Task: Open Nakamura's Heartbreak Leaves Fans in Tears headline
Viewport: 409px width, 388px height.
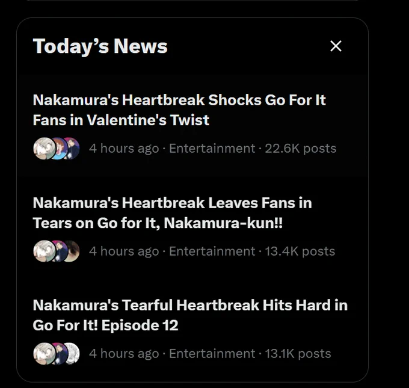Action: pos(172,213)
